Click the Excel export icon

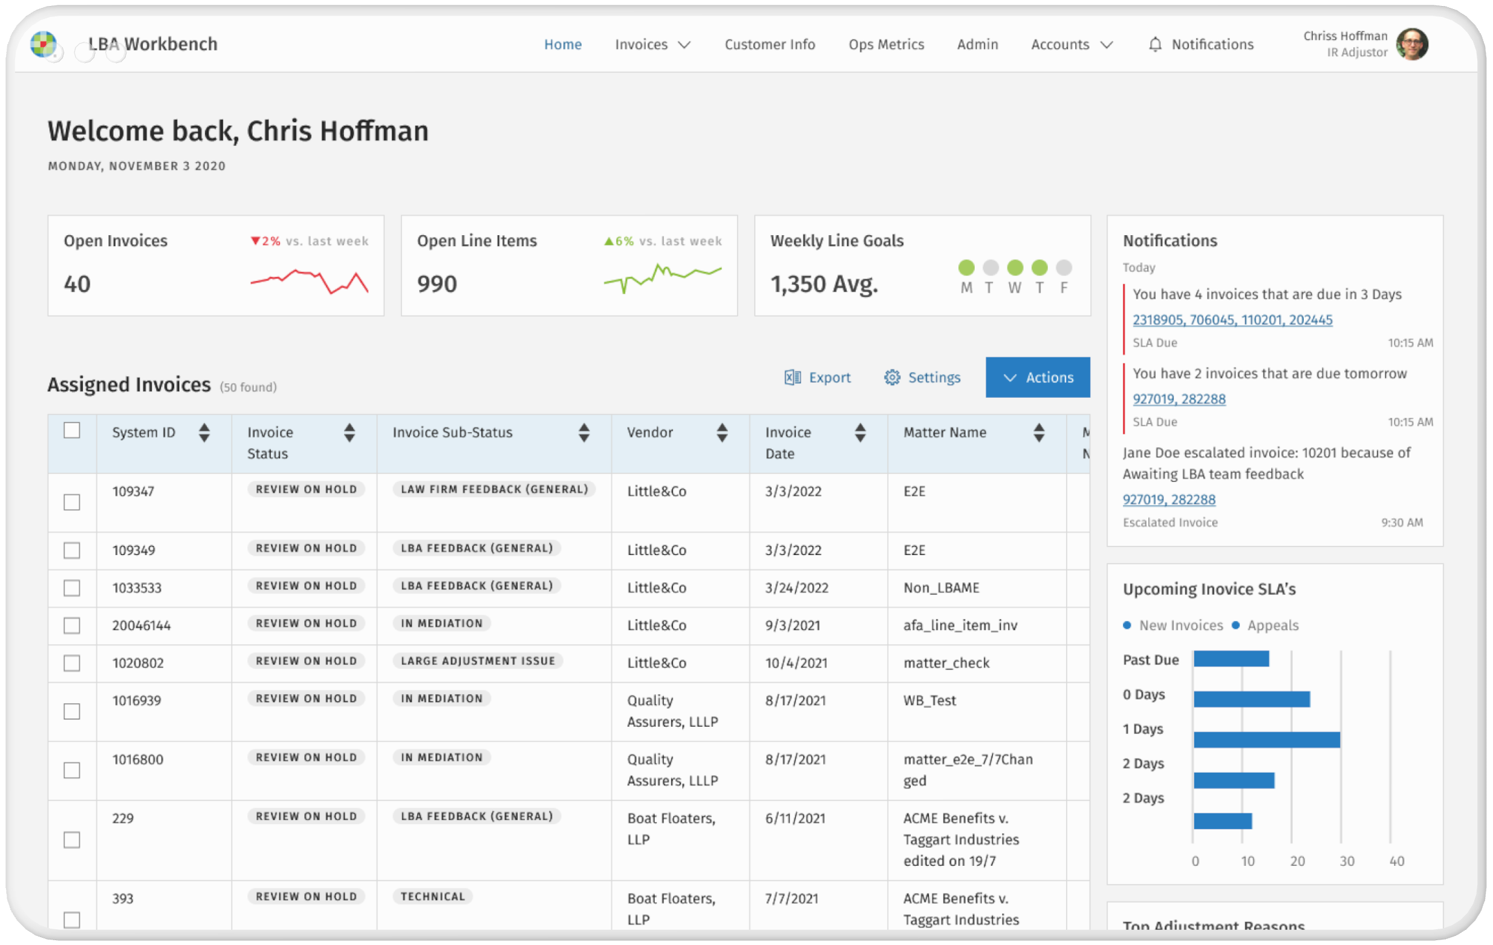pyautogui.click(x=792, y=377)
